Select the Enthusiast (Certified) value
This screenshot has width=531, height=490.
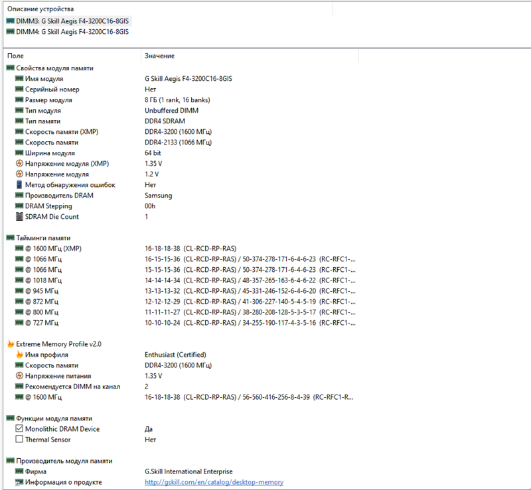click(175, 355)
